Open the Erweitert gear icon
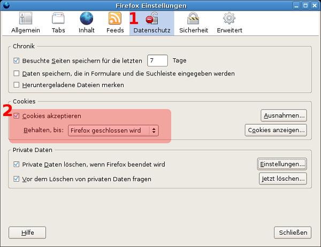The image size is (321, 247). point(229,18)
